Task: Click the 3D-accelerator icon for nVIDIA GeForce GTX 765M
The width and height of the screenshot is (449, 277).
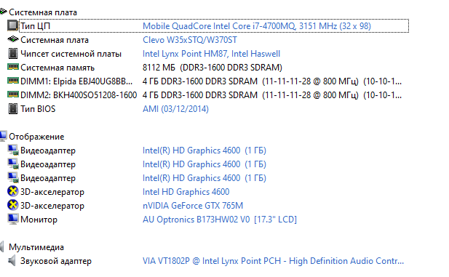Action: 12,205
